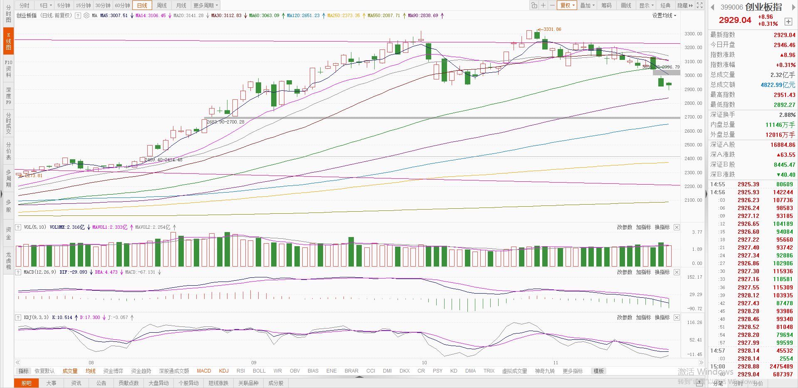Open the 资讯 tab at the bottom
The height and width of the screenshot is (388, 798).
tap(76, 383)
